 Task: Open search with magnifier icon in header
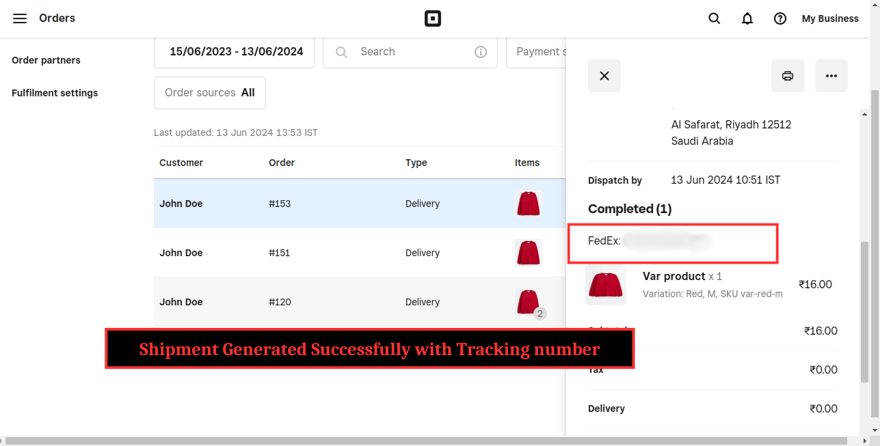714,18
